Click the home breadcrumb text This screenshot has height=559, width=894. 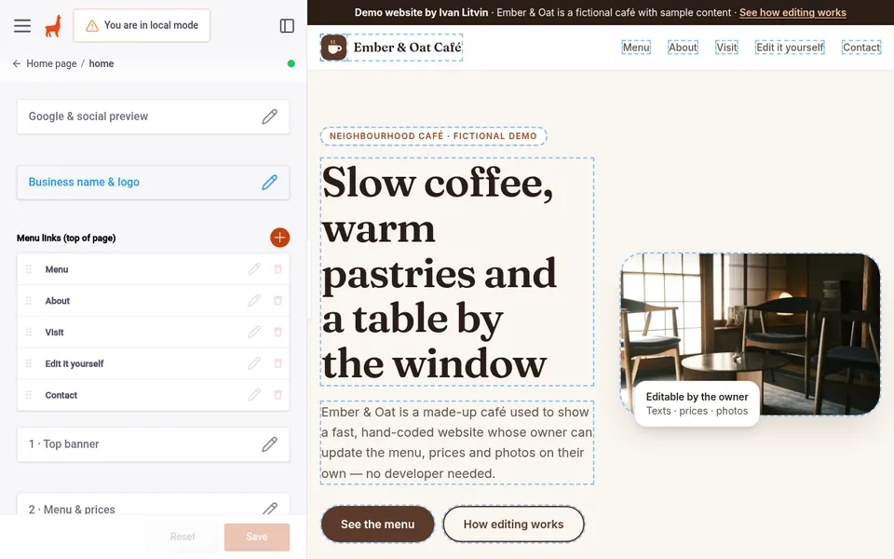(x=101, y=64)
